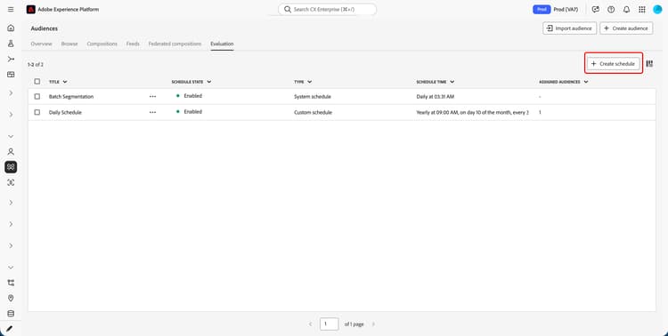Click the 'Audiences' page heading
The width and height of the screenshot is (668, 336).
45,28
